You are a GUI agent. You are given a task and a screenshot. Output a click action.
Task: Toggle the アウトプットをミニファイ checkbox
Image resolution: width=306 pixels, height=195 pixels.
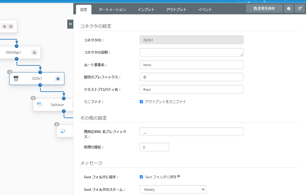pyautogui.click(x=141, y=102)
